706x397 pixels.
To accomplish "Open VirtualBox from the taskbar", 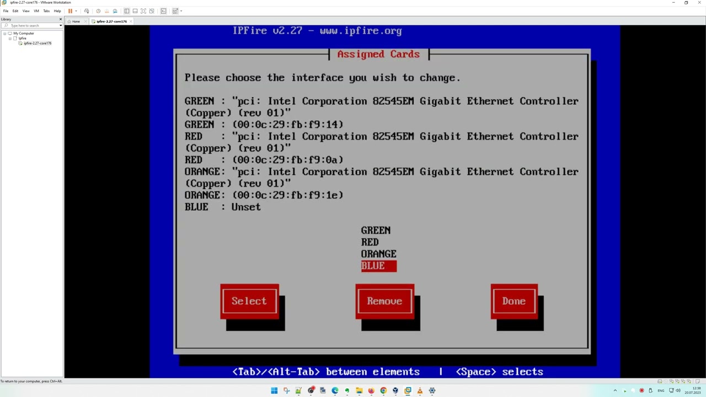I will coord(395,390).
